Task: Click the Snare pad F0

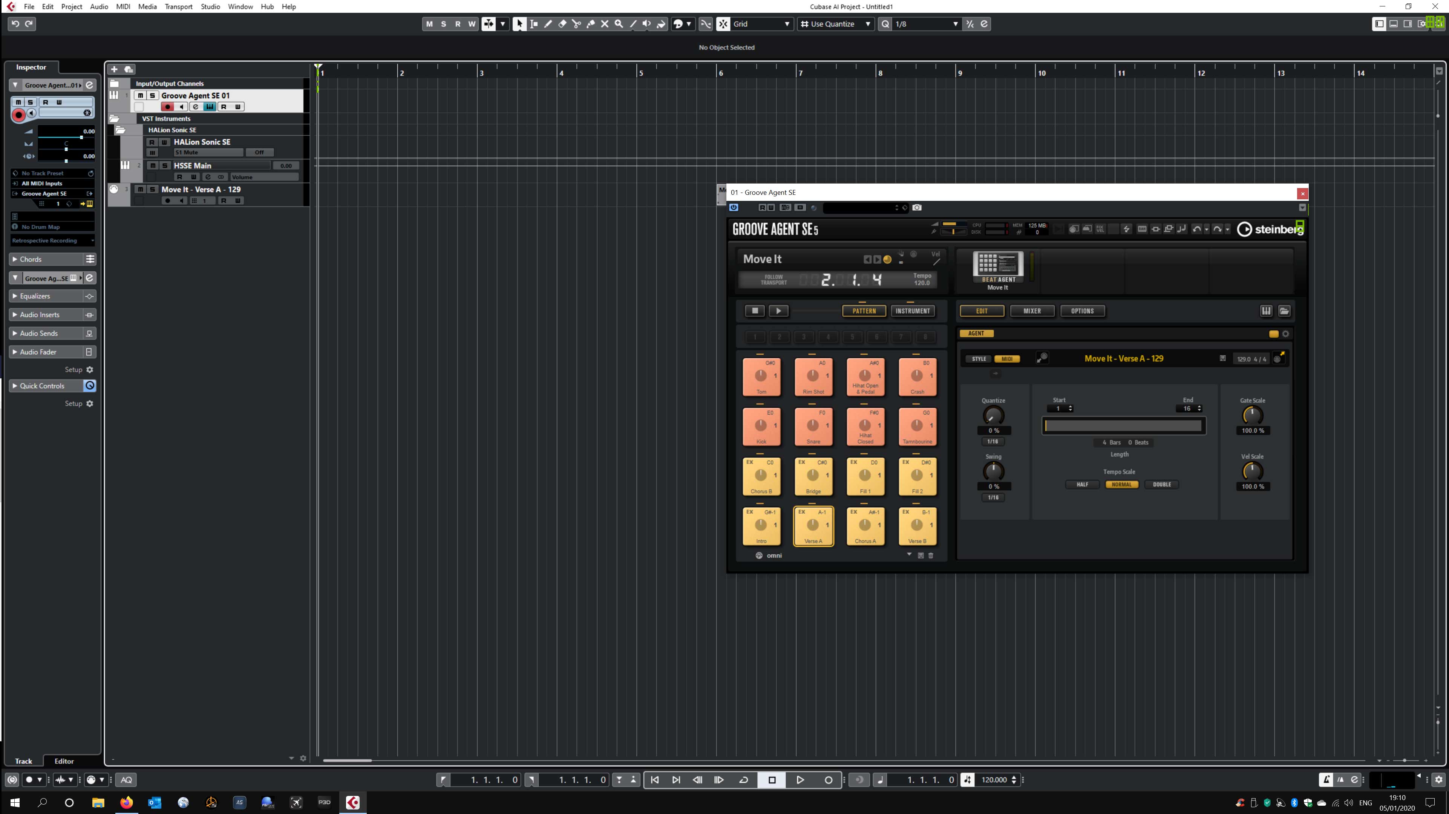Action: (813, 426)
